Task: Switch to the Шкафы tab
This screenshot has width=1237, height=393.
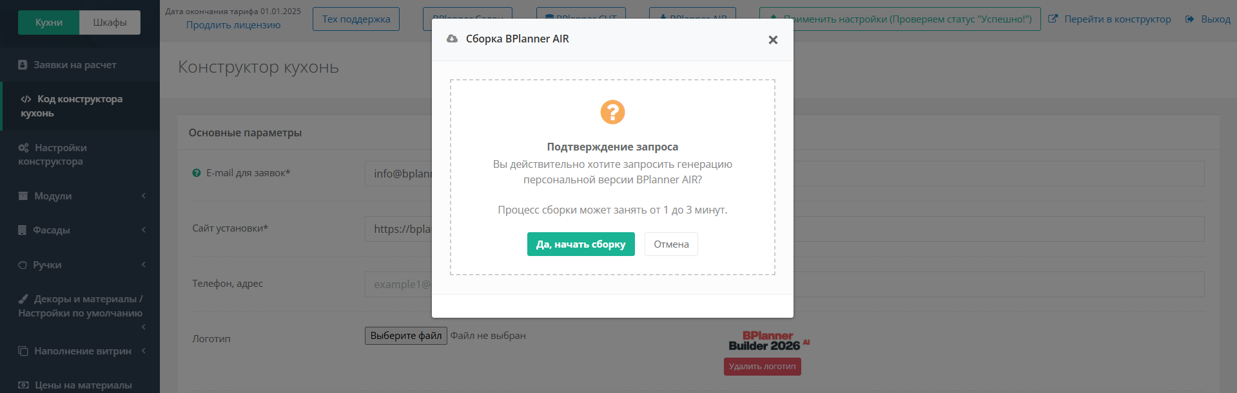Action: point(110,23)
